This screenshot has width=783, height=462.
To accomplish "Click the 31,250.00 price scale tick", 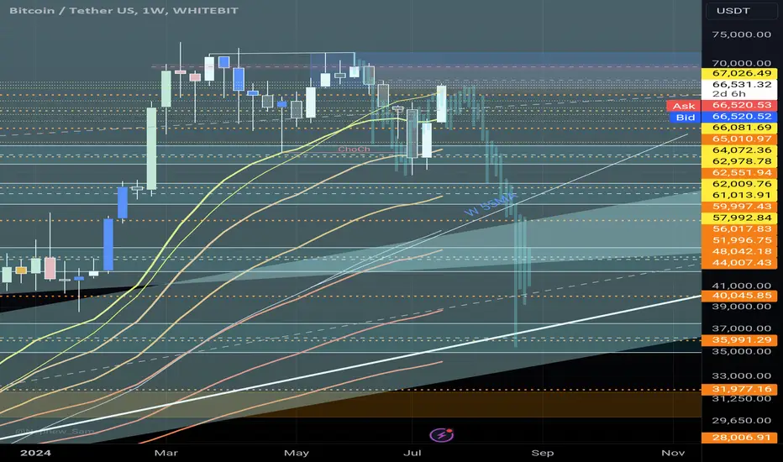I will click(742, 398).
